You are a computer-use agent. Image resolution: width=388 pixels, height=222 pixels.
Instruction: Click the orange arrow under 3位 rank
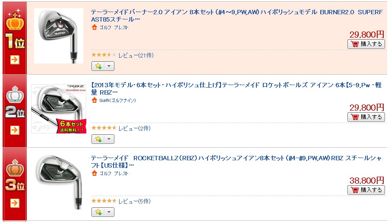[x=15, y=203]
